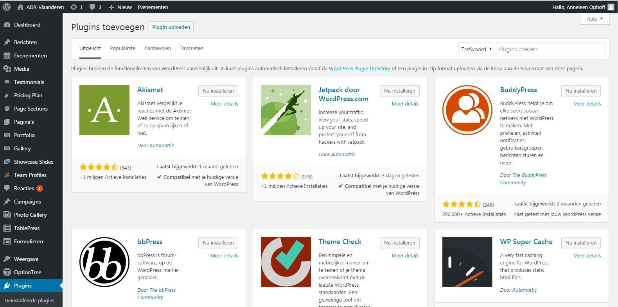Click the Theme Check checkmark thumbnail

[286, 262]
